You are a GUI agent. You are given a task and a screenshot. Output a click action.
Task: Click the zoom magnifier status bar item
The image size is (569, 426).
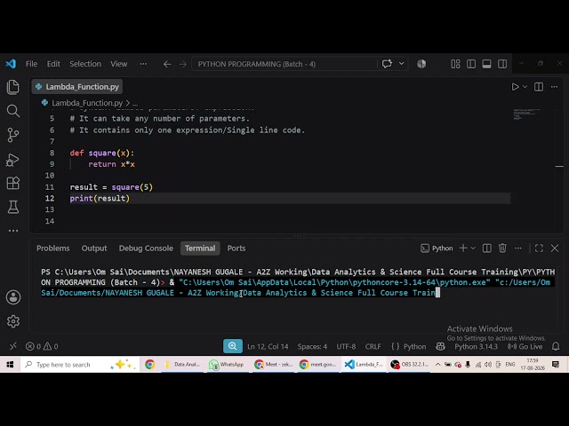coord(233,346)
